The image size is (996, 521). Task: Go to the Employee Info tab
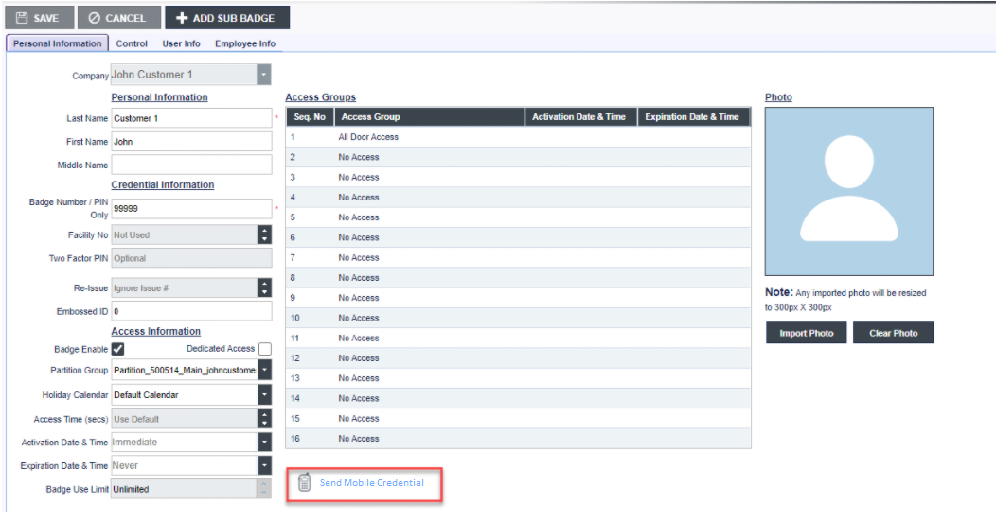tap(245, 43)
